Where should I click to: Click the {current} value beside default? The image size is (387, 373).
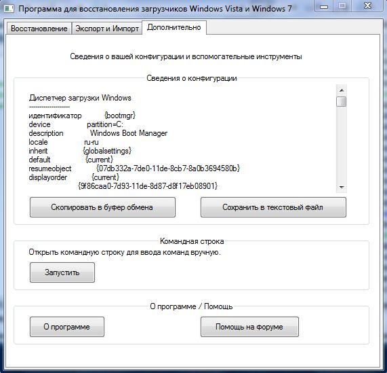(x=99, y=160)
